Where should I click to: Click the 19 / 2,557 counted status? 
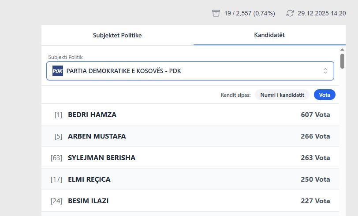point(249,13)
